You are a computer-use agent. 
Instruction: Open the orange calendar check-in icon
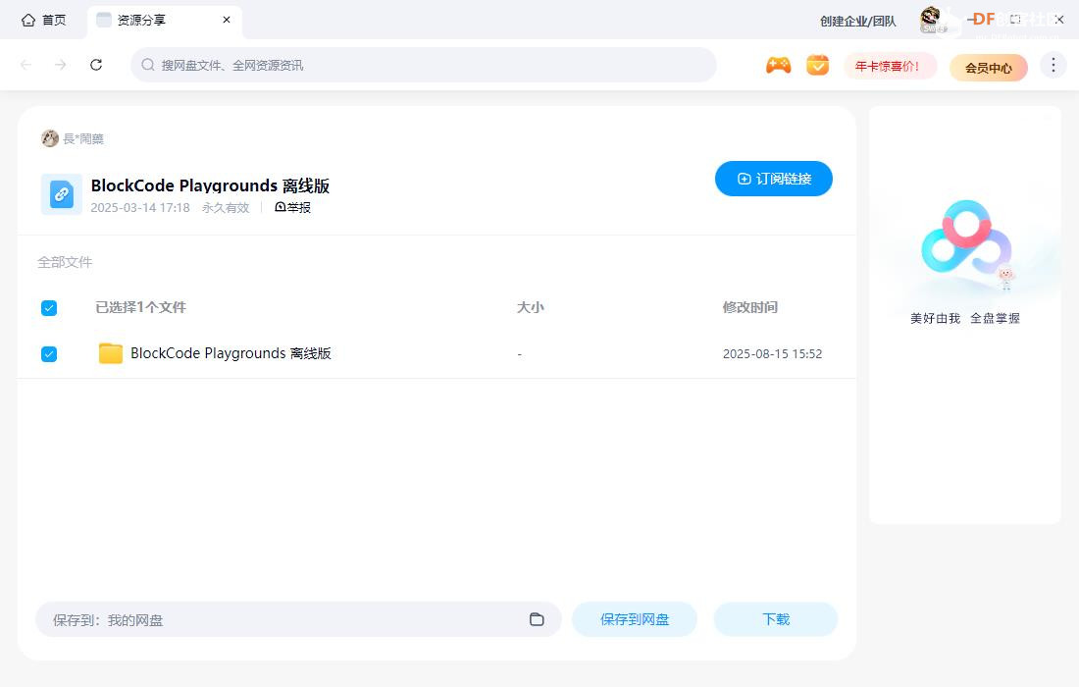click(x=817, y=66)
